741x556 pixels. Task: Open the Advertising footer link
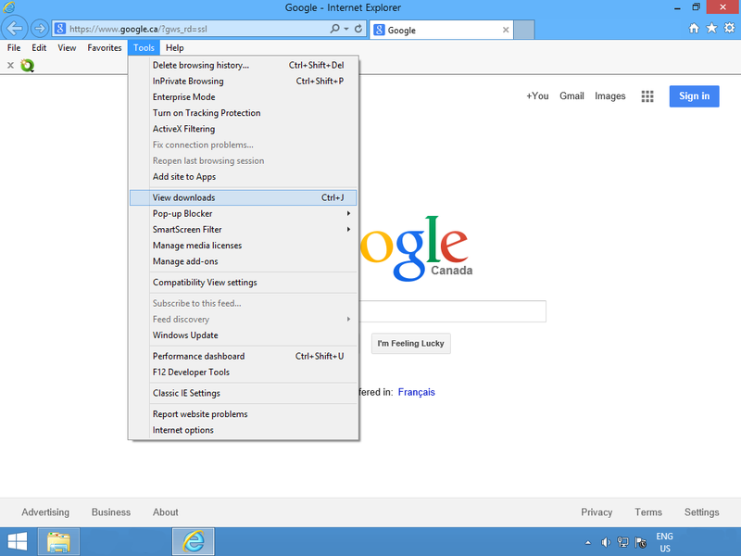(x=45, y=512)
